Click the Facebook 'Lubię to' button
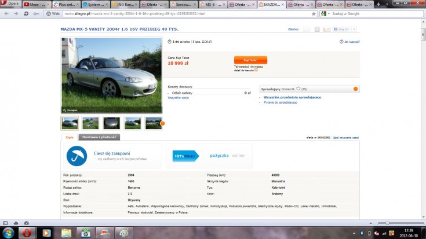Image resolution: width=426 pixels, height=239 pixels. [x=341, y=30]
